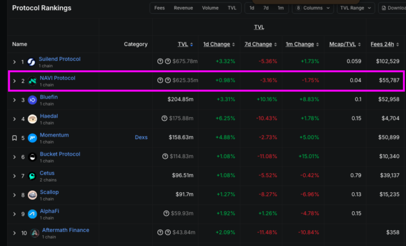The height and width of the screenshot is (246, 406).
Task: Click the Bluefin logo icon
Action: (x=32, y=100)
